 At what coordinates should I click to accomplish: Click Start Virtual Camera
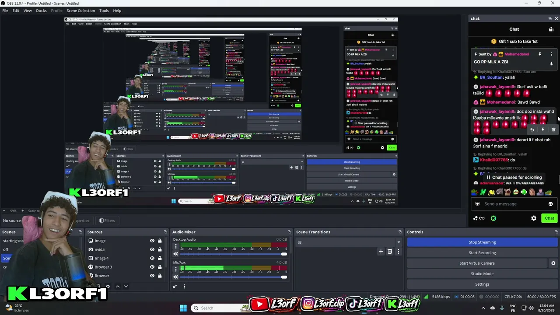(x=477, y=263)
